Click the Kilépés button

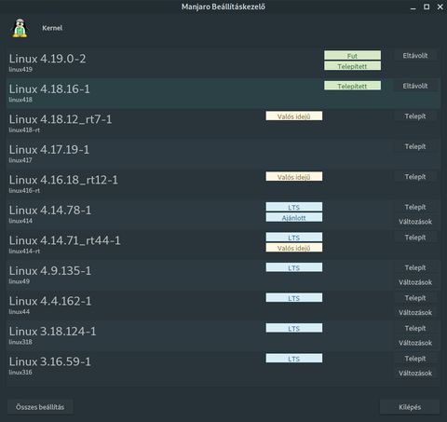[410, 407]
